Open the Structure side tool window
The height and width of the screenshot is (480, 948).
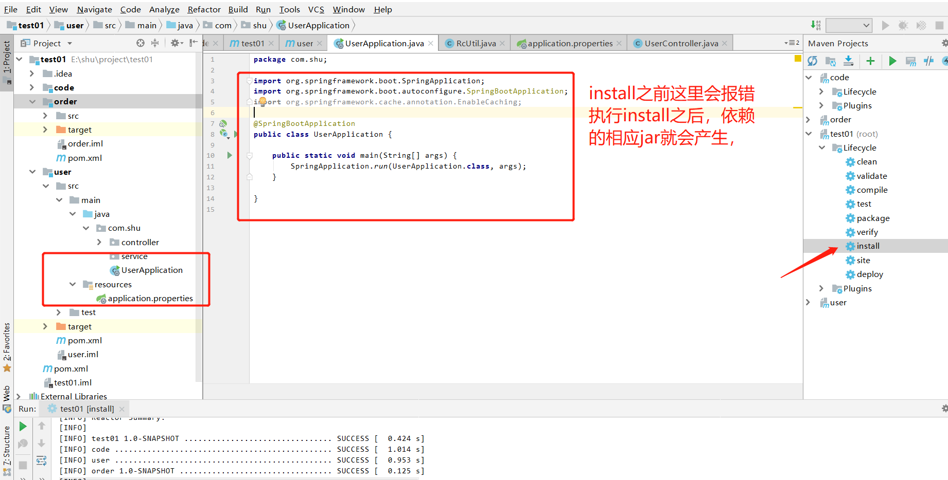pos(7,451)
